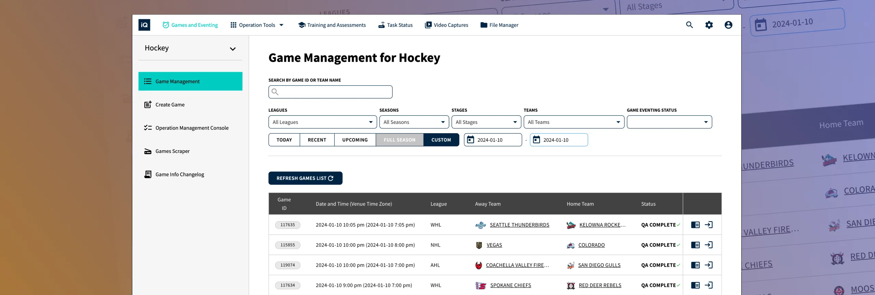Open SAN DIEGO GULLS team link
The height and width of the screenshot is (295, 875).
pos(599,265)
